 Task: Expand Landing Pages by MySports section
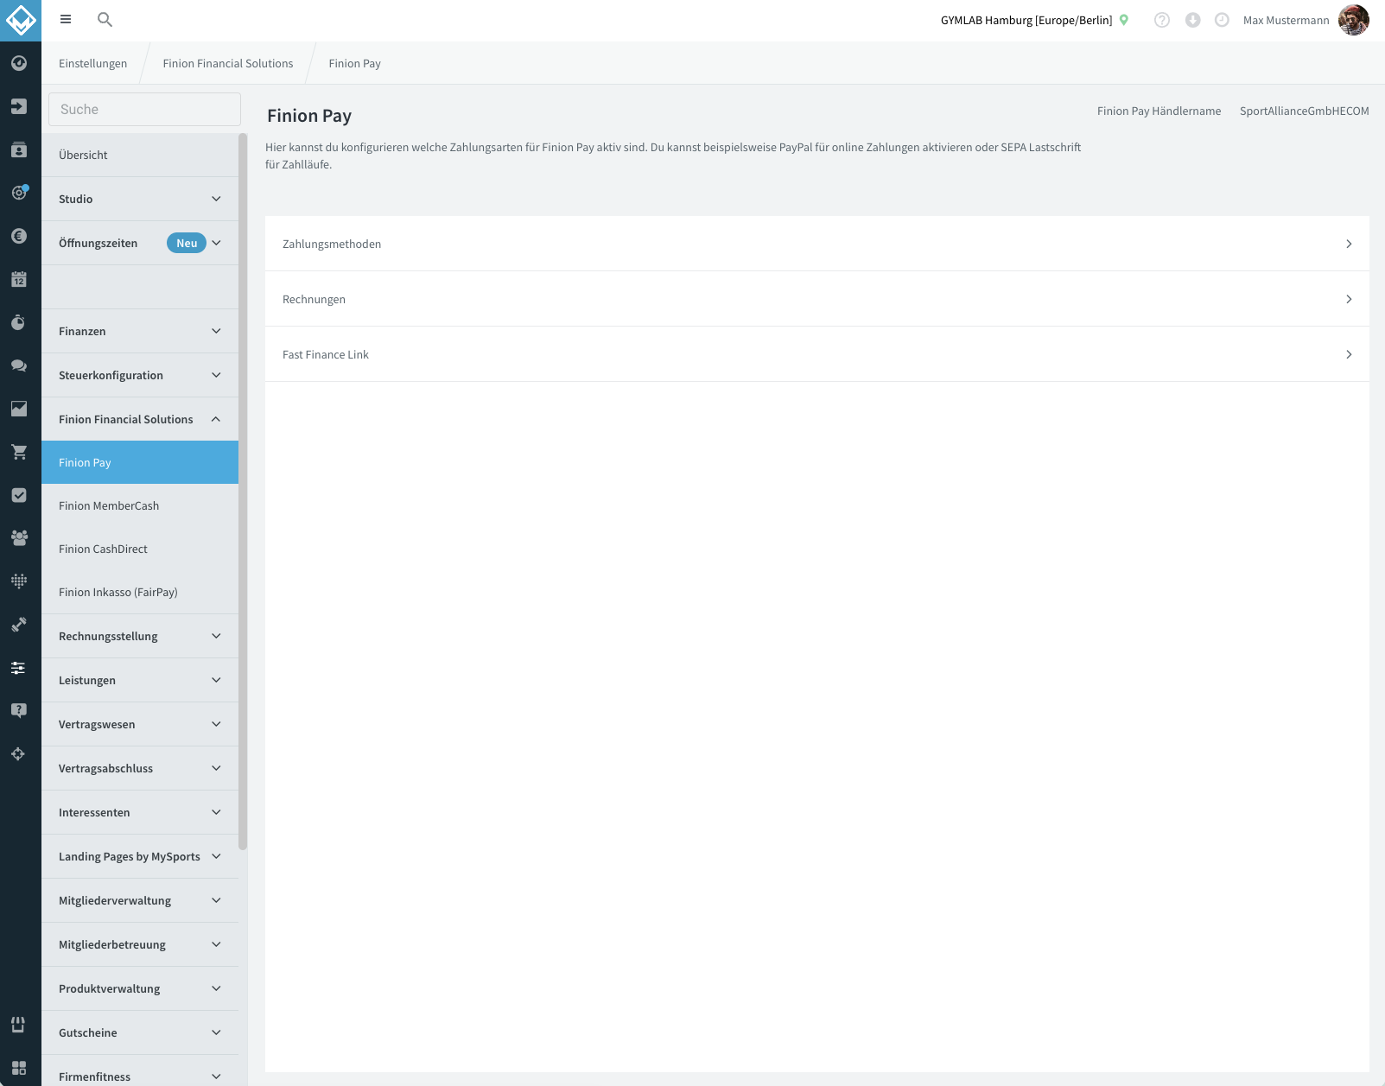tap(140, 856)
